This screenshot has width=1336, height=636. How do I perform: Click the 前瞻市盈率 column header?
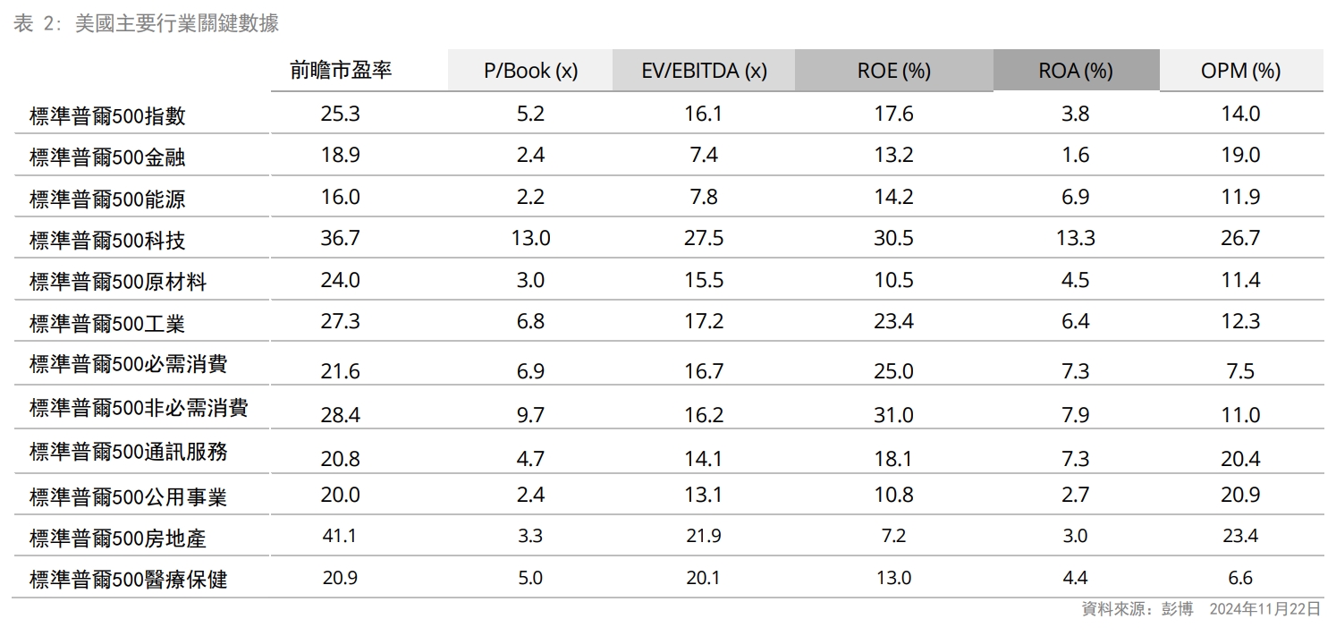pyautogui.click(x=341, y=71)
